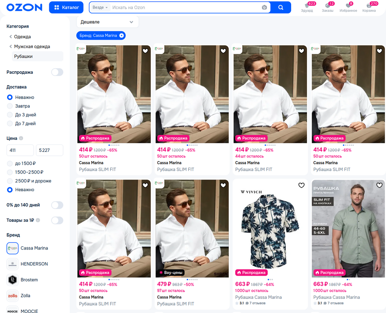This screenshot has width=386, height=313.
Task: Open the Каталог menu button
Action: (x=66, y=7)
